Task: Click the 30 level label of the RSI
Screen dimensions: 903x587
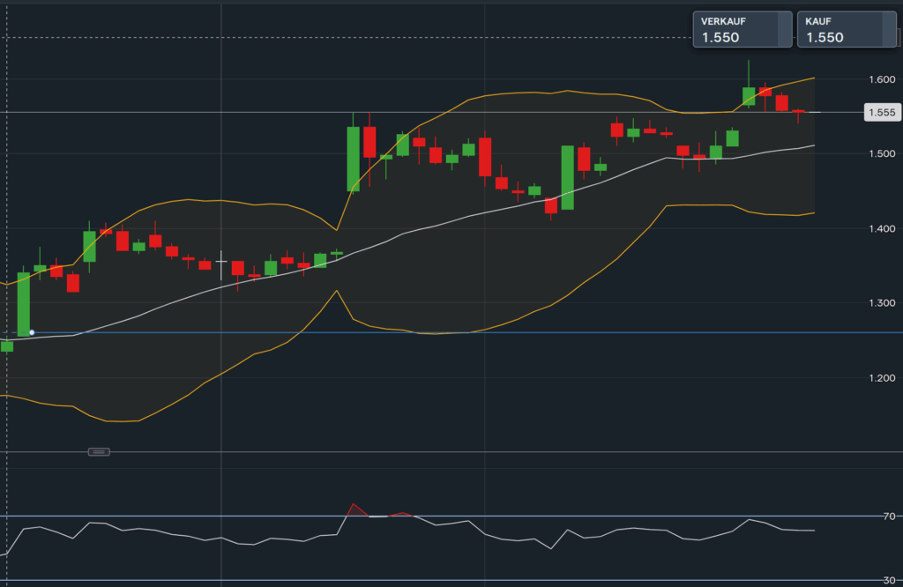Action: coord(888,579)
